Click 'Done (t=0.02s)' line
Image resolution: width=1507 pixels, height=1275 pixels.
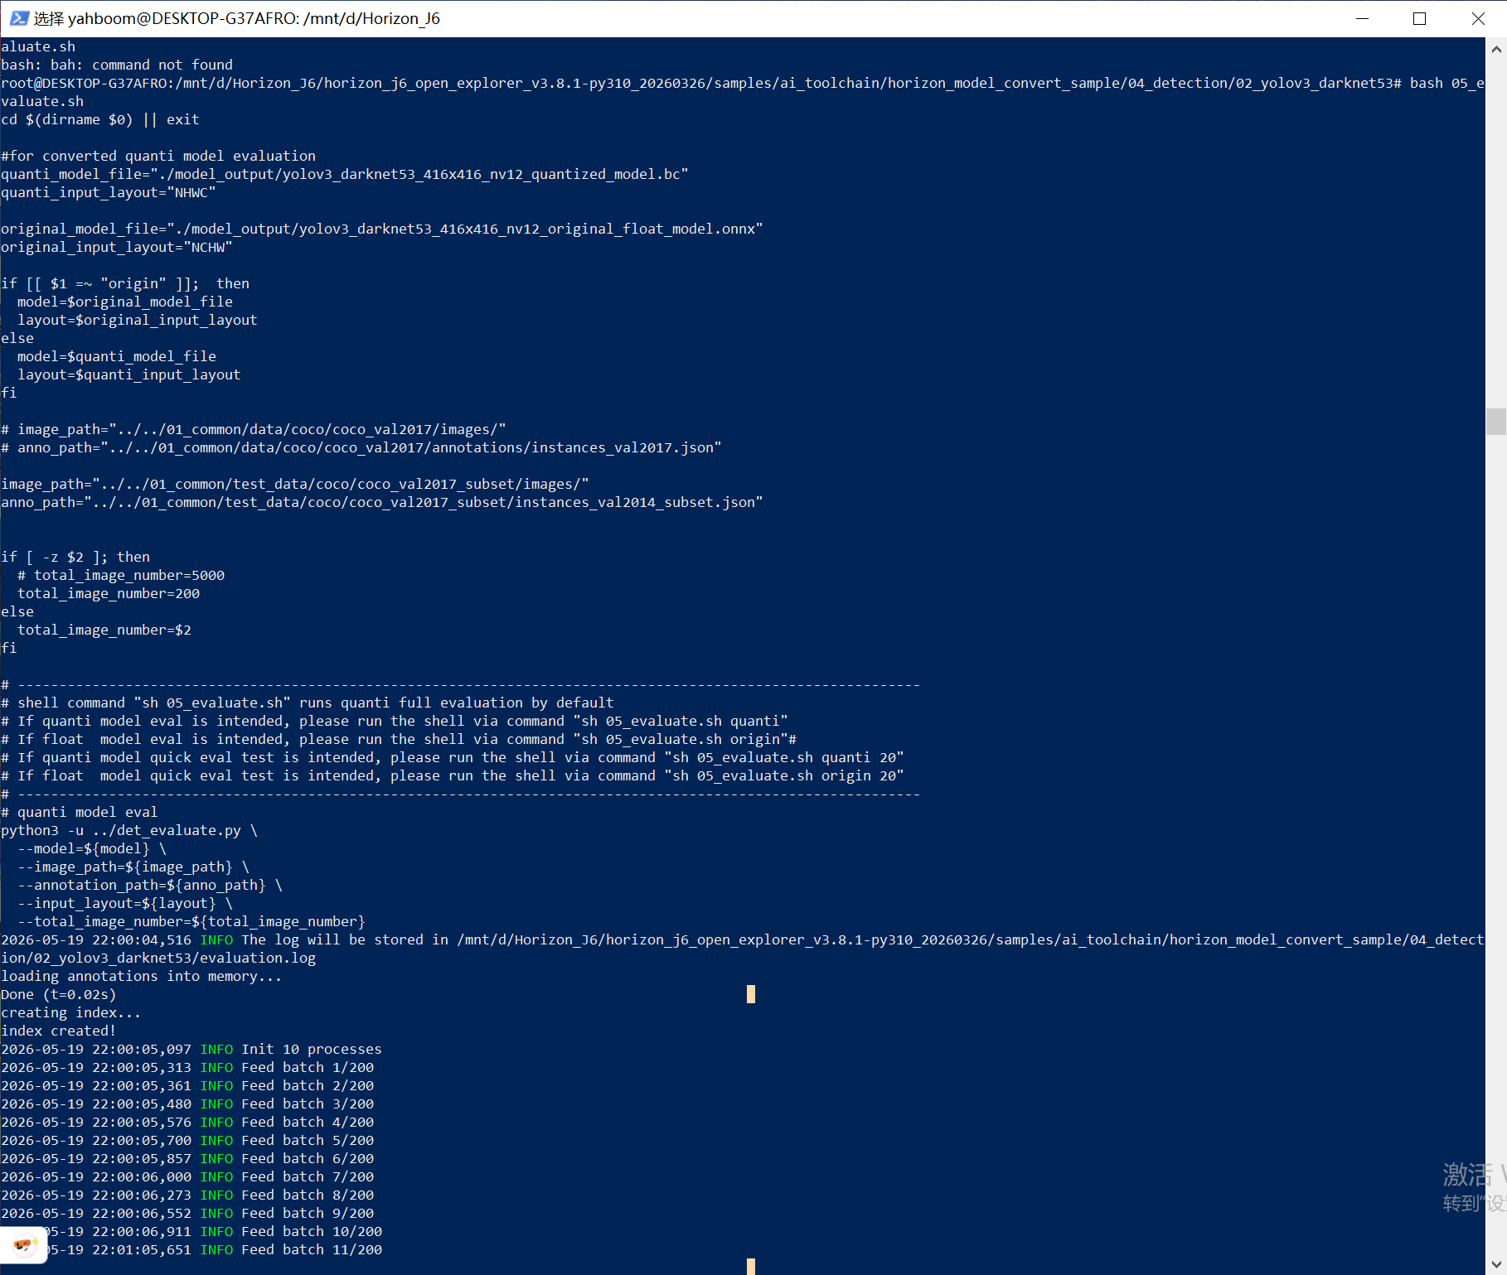coord(59,994)
